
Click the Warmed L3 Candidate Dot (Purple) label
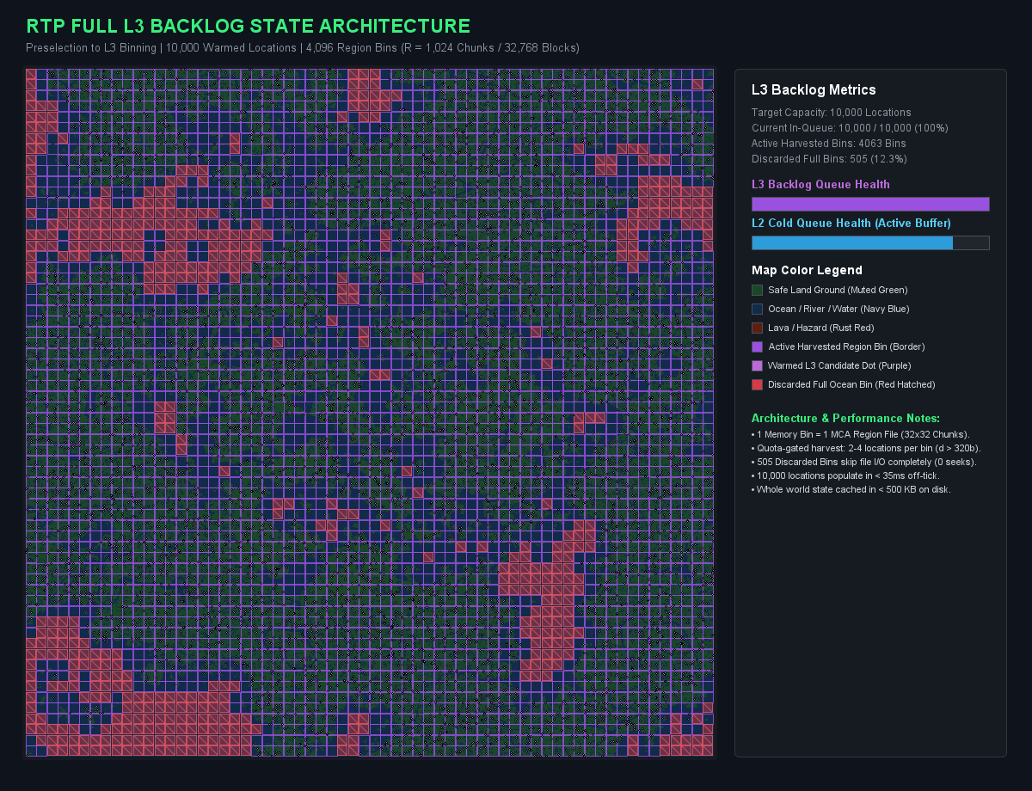click(x=839, y=365)
